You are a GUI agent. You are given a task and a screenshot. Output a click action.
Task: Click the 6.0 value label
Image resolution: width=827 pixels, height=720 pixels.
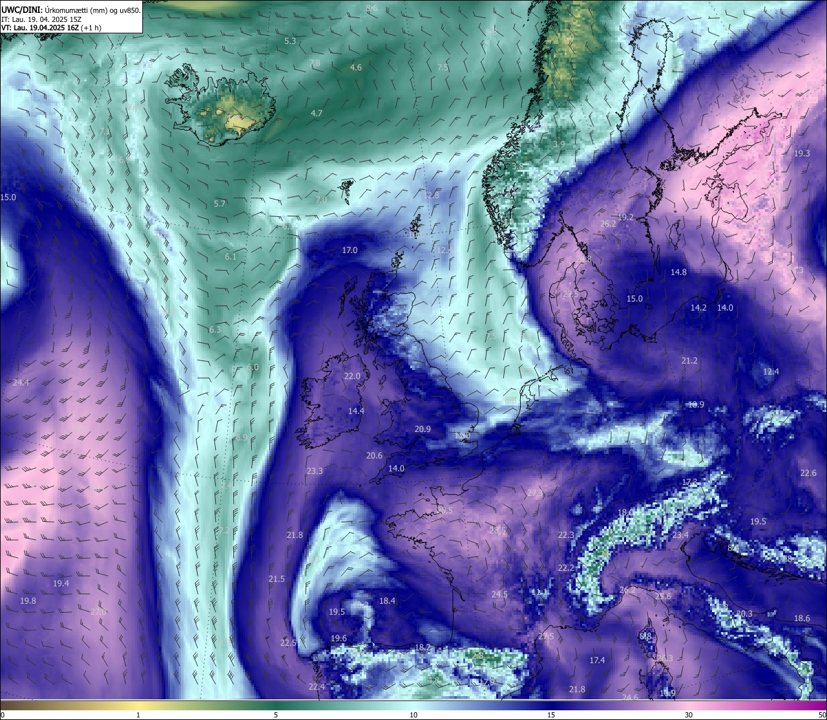tap(253, 367)
